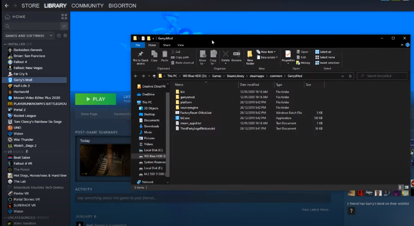Click Edit in the ribbon Open group
The image size is (414, 226).
click(x=301, y=57)
